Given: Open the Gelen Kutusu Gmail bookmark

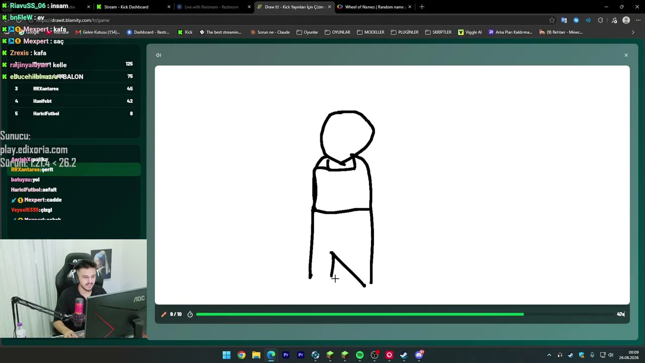Looking at the screenshot, I should [x=98, y=32].
